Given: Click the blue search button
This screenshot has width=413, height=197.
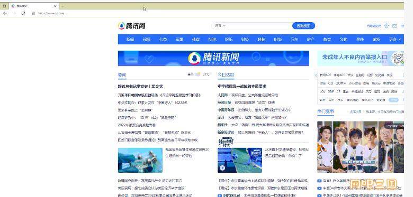Looking at the screenshot, I should pyautogui.click(x=303, y=26).
